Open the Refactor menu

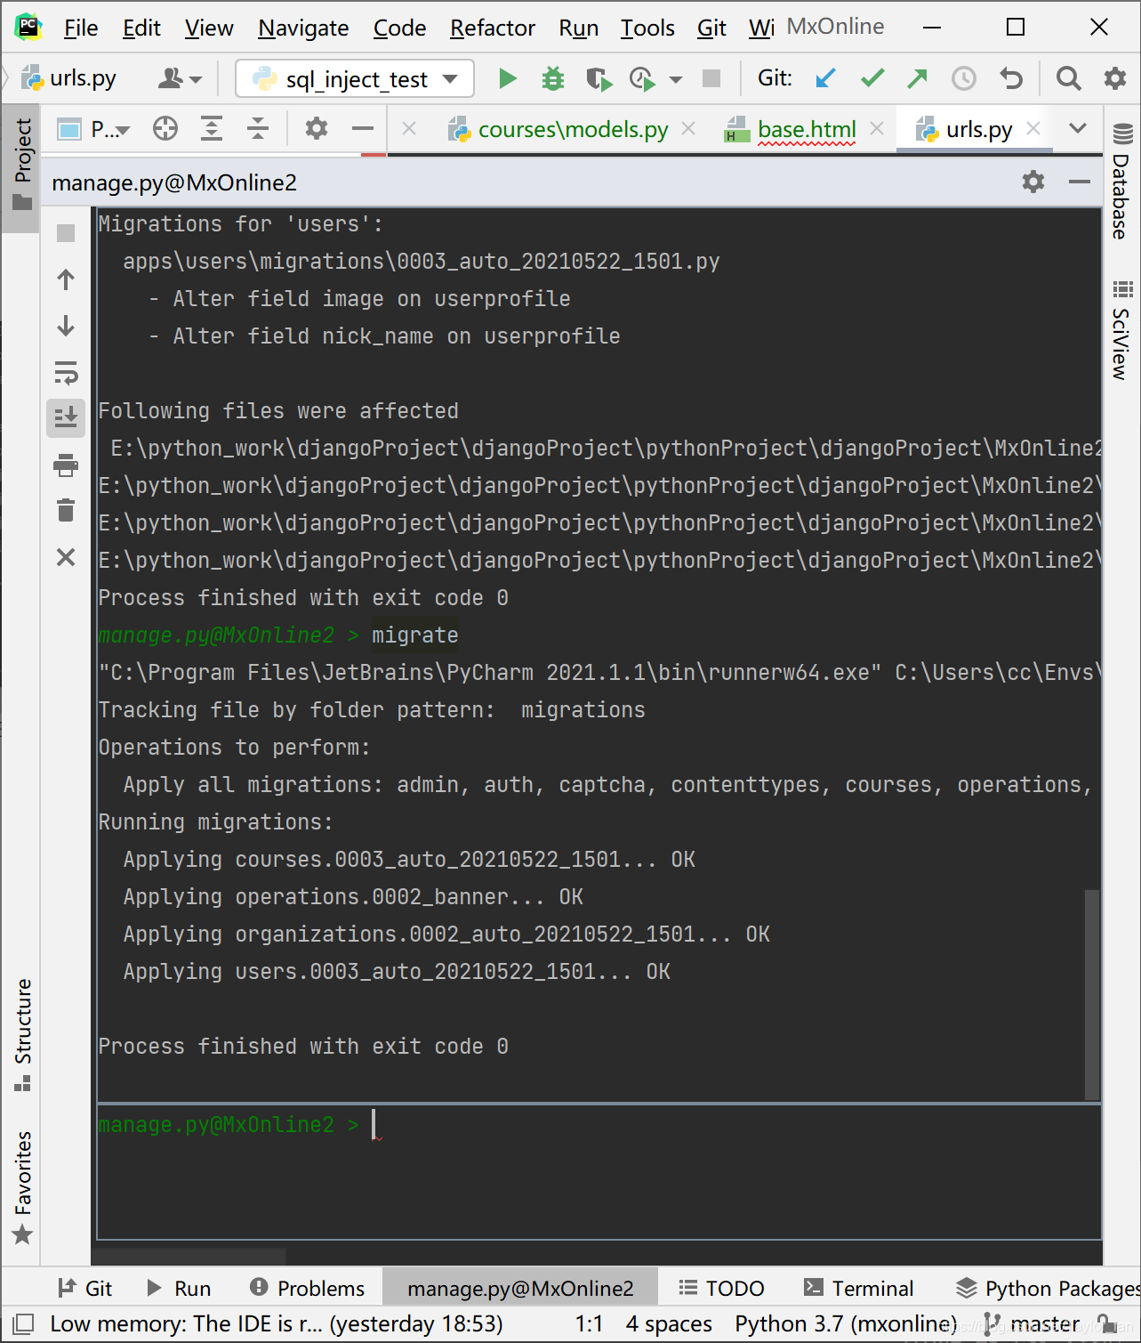pos(493,28)
